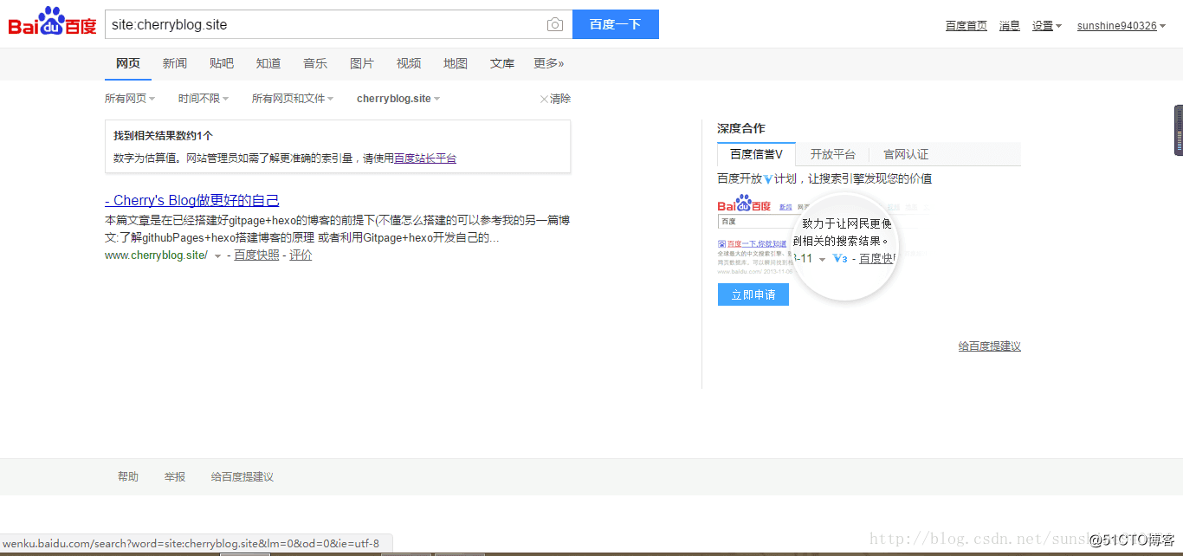Expand arrow next to result URL
The width and height of the screenshot is (1183, 556).
(x=217, y=256)
